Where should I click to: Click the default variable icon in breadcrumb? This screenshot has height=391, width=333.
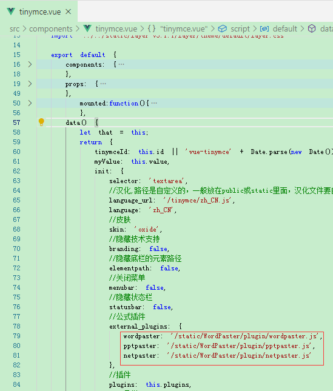pos(264,28)
